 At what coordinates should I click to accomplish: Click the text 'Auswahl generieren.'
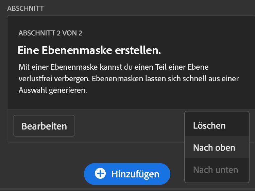53,91
